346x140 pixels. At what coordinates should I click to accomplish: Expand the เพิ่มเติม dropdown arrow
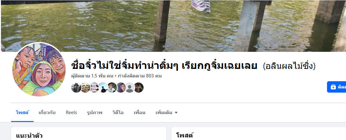176,113
